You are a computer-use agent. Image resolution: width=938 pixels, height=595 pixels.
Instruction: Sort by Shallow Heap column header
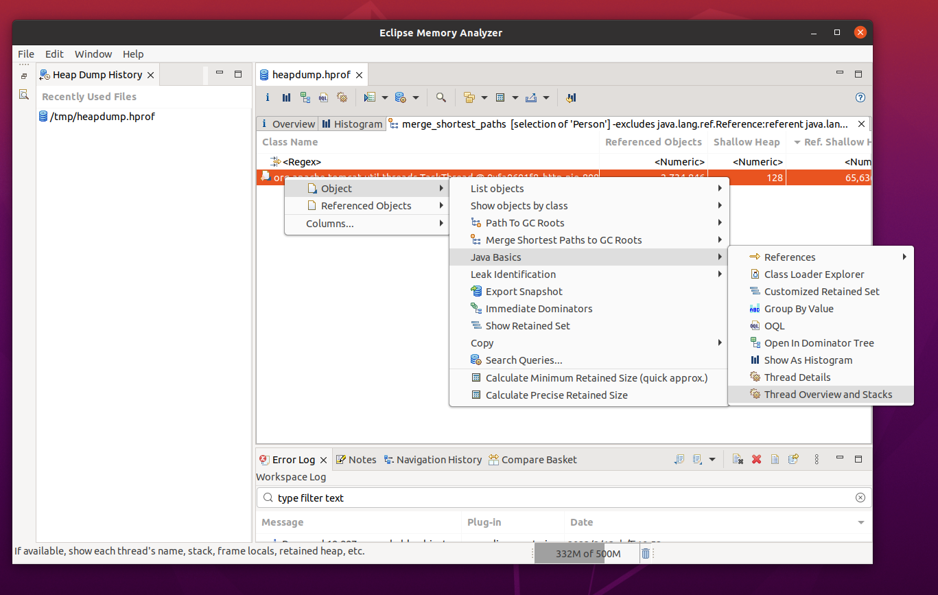pyautogui.click(x=747, y=142)
